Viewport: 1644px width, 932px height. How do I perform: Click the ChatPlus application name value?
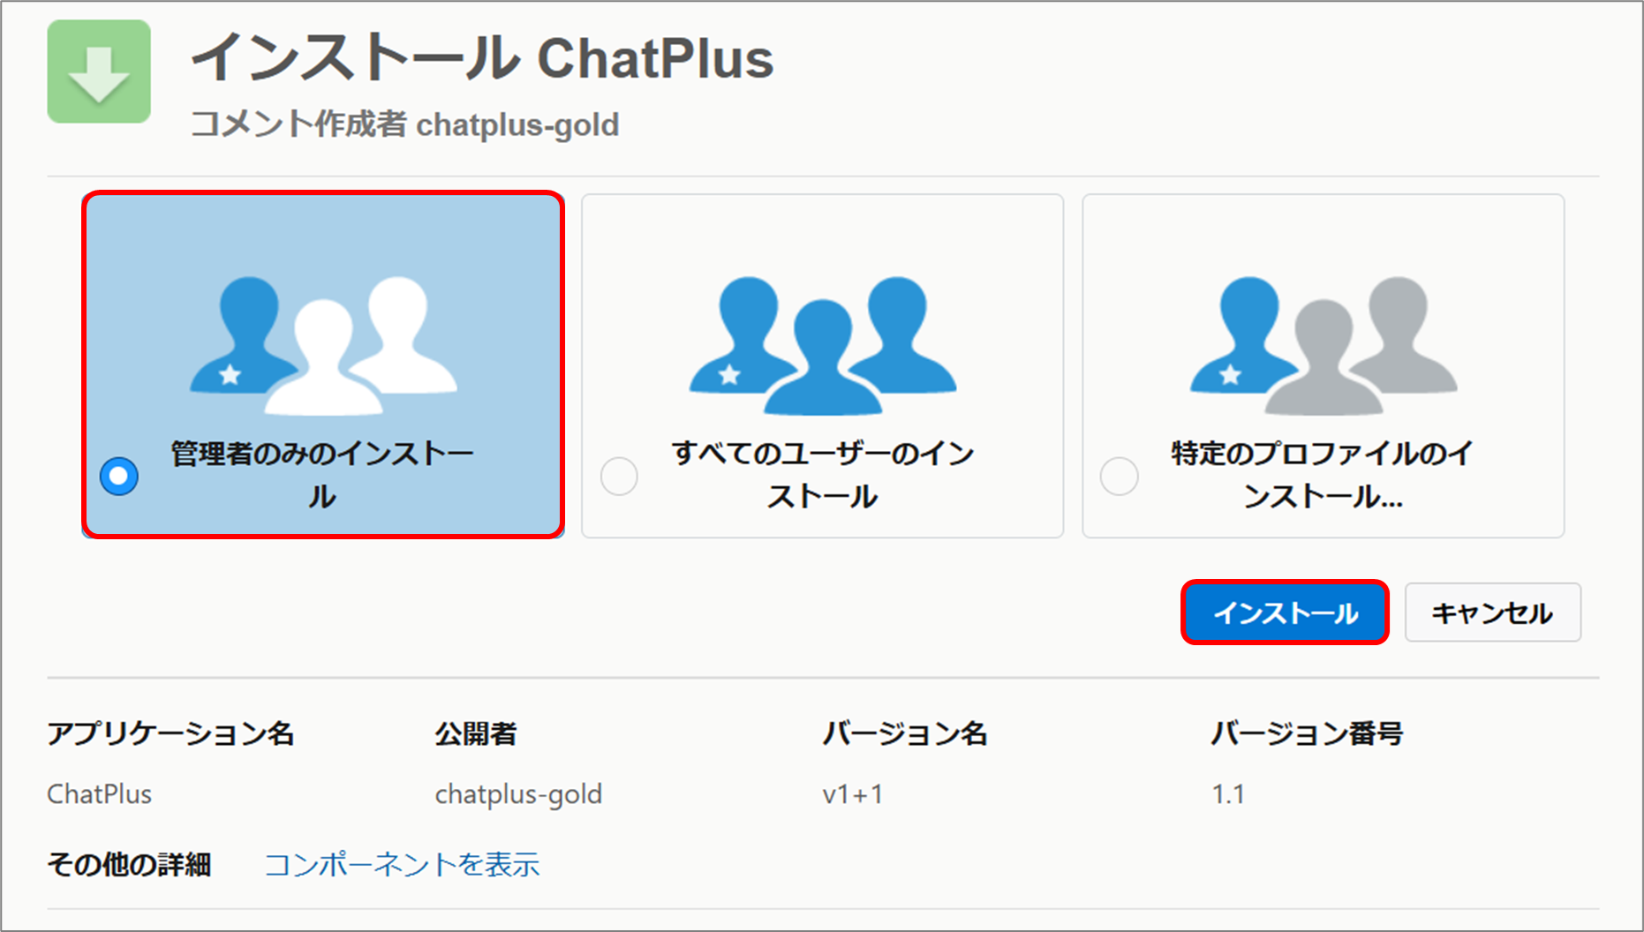[100, 794]
